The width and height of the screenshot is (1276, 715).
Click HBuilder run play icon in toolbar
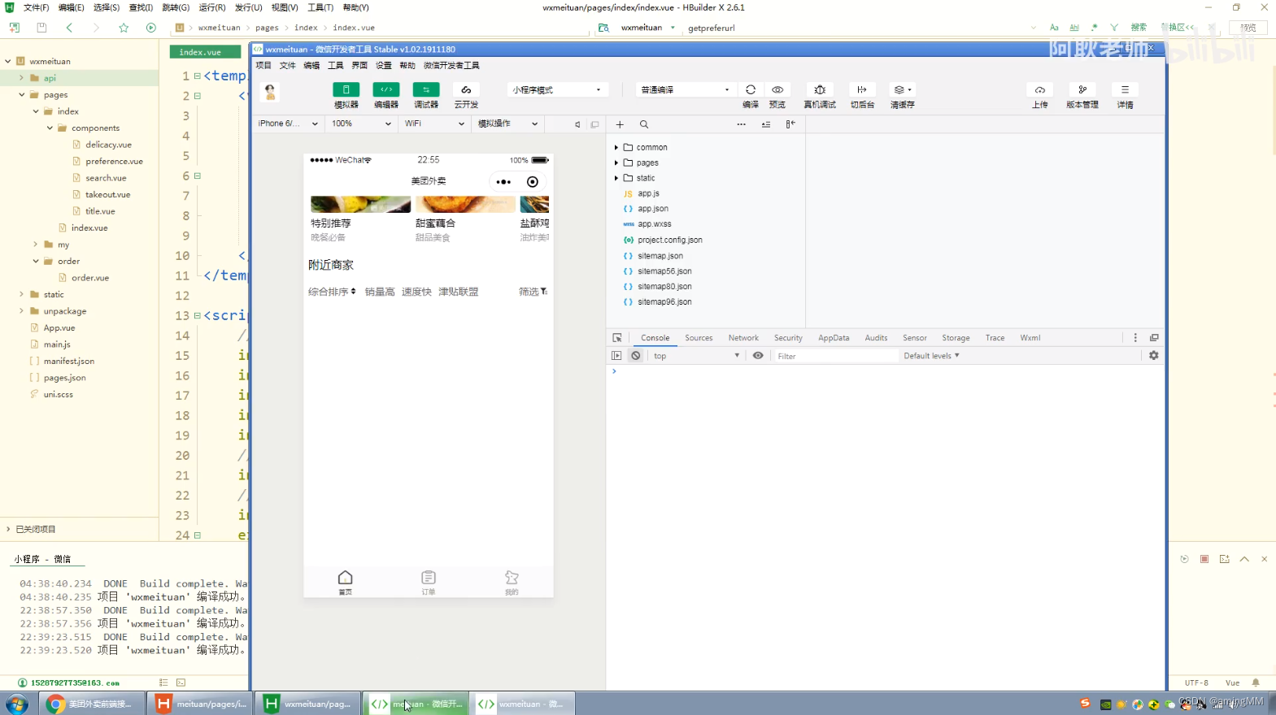pos(151,28)
